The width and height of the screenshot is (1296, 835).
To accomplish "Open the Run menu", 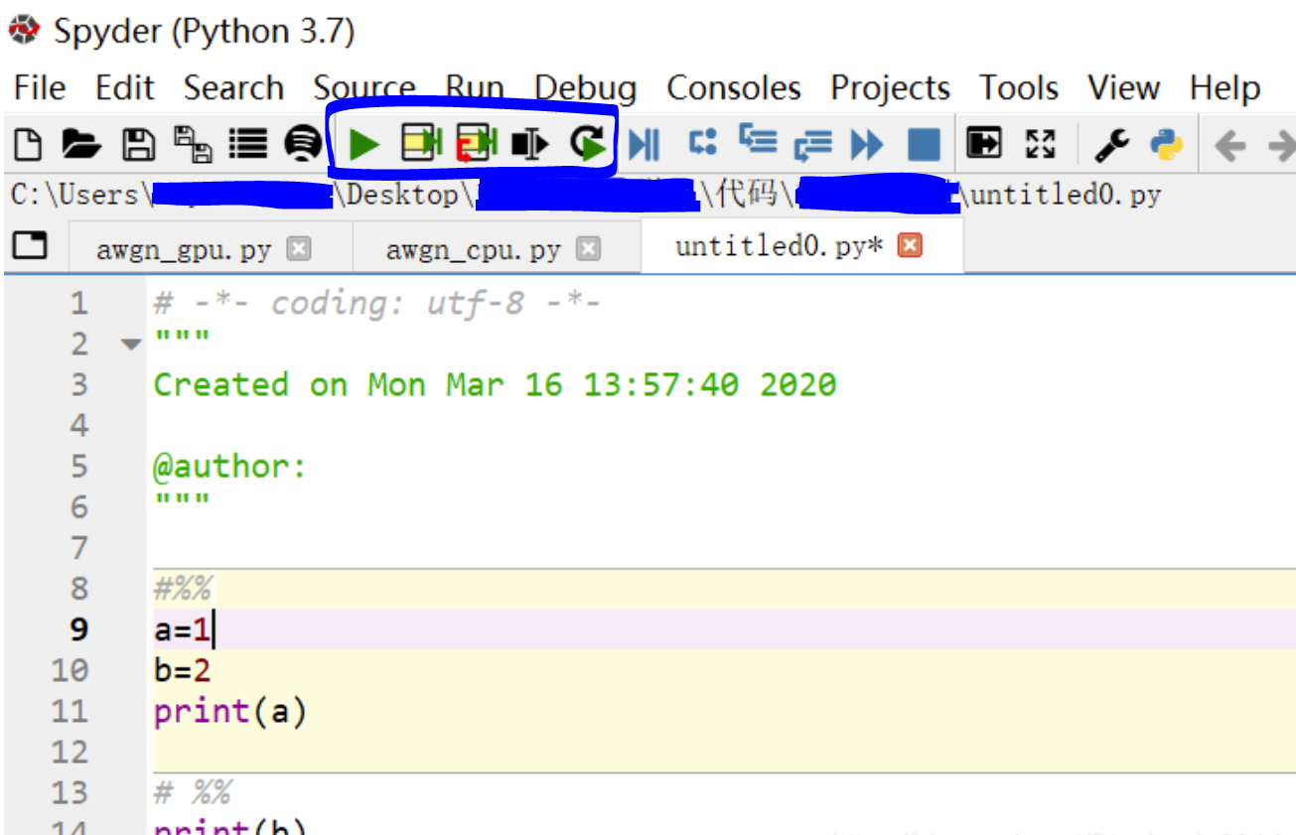I will click(x=475, y=88).
